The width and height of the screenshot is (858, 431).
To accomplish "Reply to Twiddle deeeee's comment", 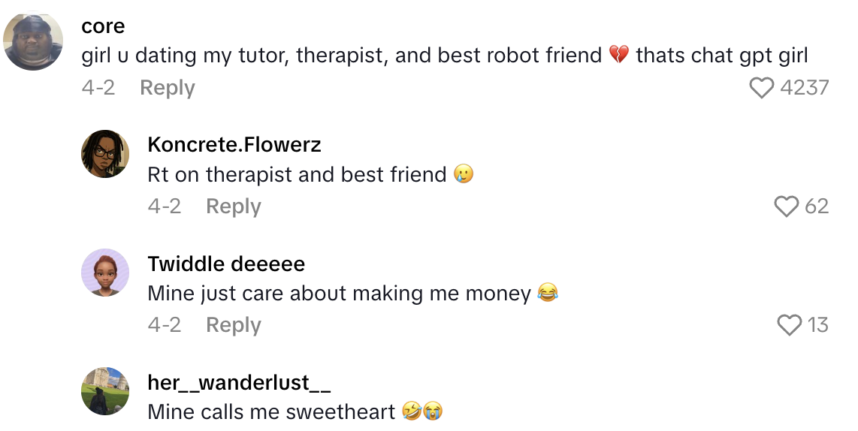I will (x=233, y=325).
